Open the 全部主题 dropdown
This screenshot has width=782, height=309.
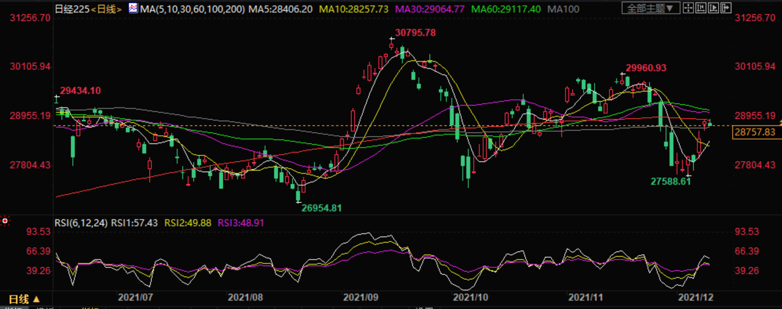[651, 8]
